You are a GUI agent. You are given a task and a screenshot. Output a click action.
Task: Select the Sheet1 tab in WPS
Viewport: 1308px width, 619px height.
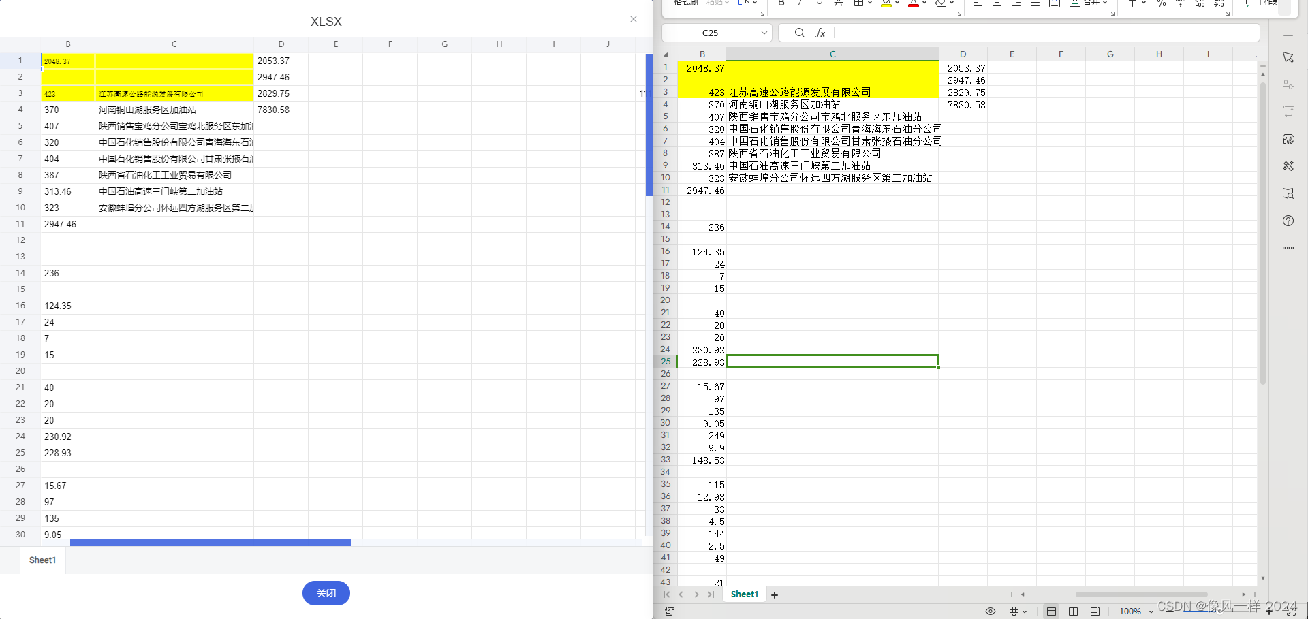point(744,594)
